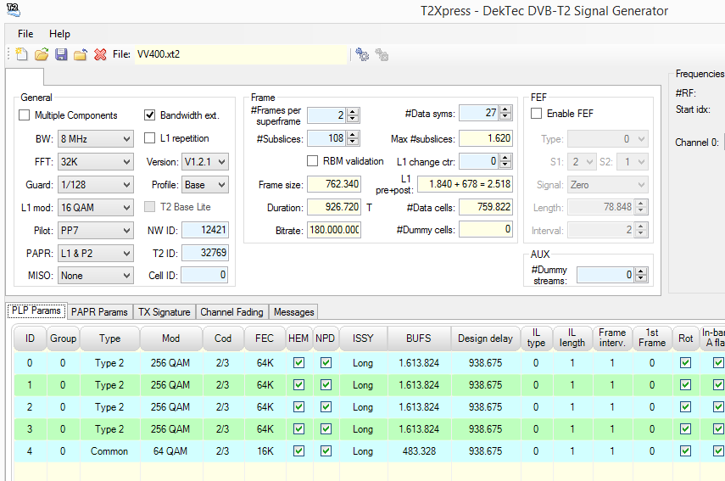This screenshot has width=725, height=481.
Task: Enable the Multiple Components checkbox
Action: click(x=24, y=115)
